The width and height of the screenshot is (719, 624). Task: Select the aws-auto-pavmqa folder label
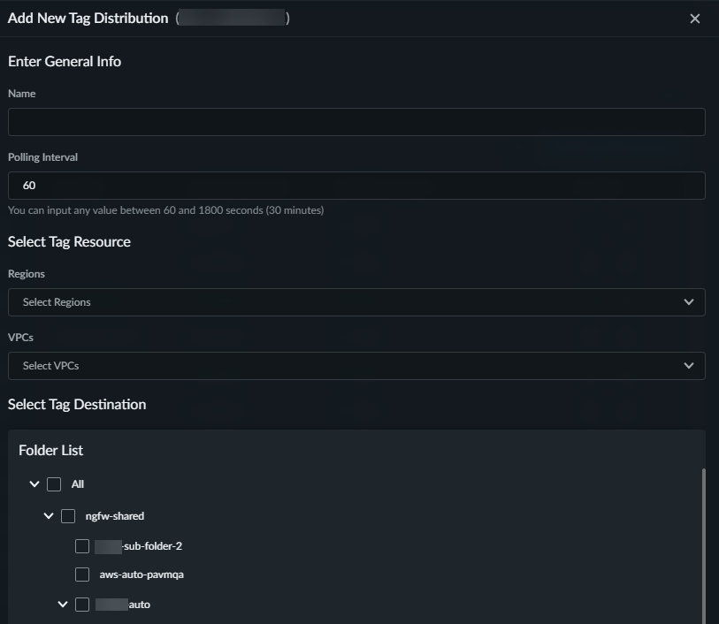(x=142, y=575)
